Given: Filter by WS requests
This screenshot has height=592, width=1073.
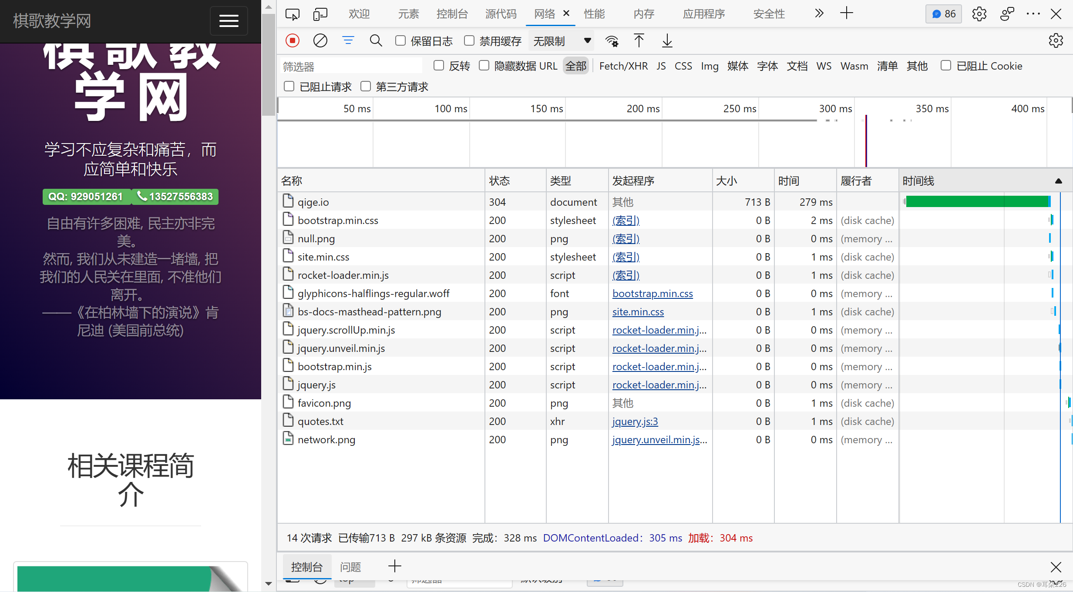Looking at the screenshot, I should (x=824, y=66).
